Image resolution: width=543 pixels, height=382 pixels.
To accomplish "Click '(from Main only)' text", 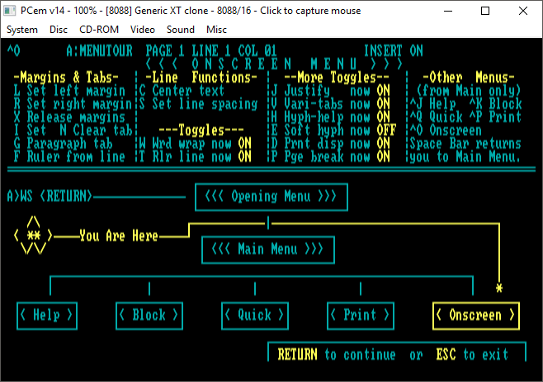I will pos(469,91).
